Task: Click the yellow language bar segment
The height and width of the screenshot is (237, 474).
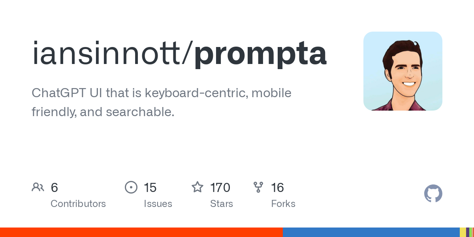Action: click(x=463, y=232)
